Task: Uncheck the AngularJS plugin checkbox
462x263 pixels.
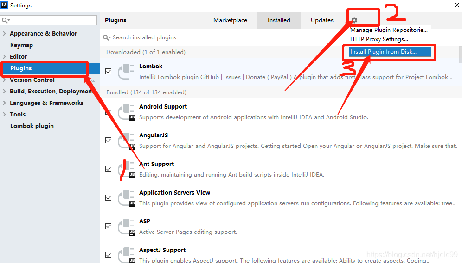Action: [109, 141]
